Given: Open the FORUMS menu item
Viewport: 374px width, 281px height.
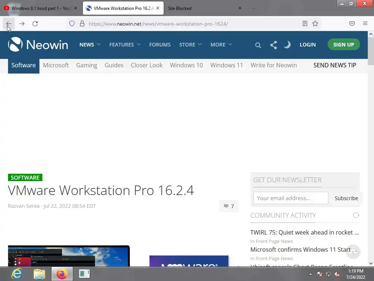Looking at the screenshot, I should (160, 45).
